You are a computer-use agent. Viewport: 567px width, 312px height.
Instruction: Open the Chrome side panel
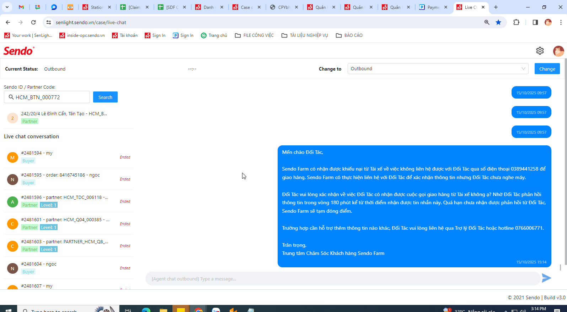coord(535,22)
